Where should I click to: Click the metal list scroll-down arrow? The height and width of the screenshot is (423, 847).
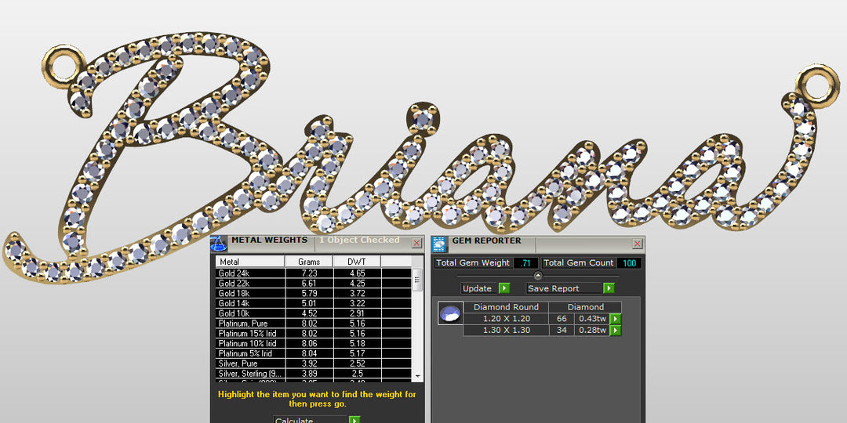click(417, 375)
